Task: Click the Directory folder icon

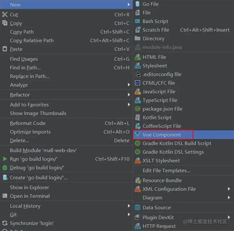Action: pyautogui.click(x=137, y=38)
